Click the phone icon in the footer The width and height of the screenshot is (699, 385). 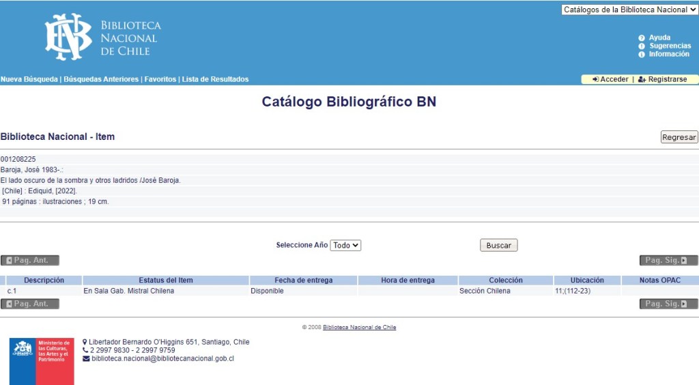click(x=85, y=350)
